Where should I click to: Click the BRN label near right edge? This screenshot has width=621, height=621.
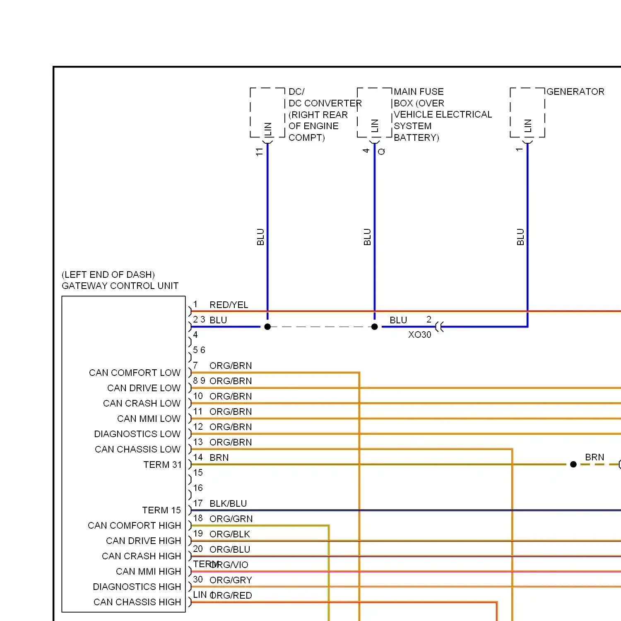pos(595,457)
